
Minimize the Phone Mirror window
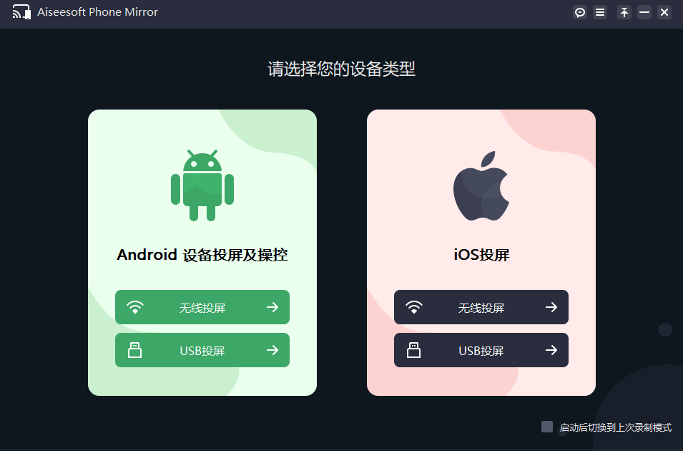[644, 12]
